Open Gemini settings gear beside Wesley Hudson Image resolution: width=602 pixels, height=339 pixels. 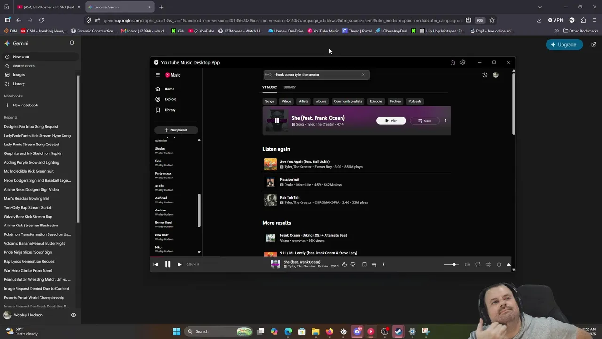pos(73,315)
